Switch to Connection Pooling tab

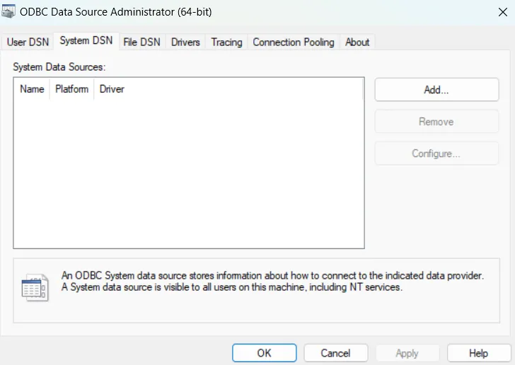click(x=294, y=42)
